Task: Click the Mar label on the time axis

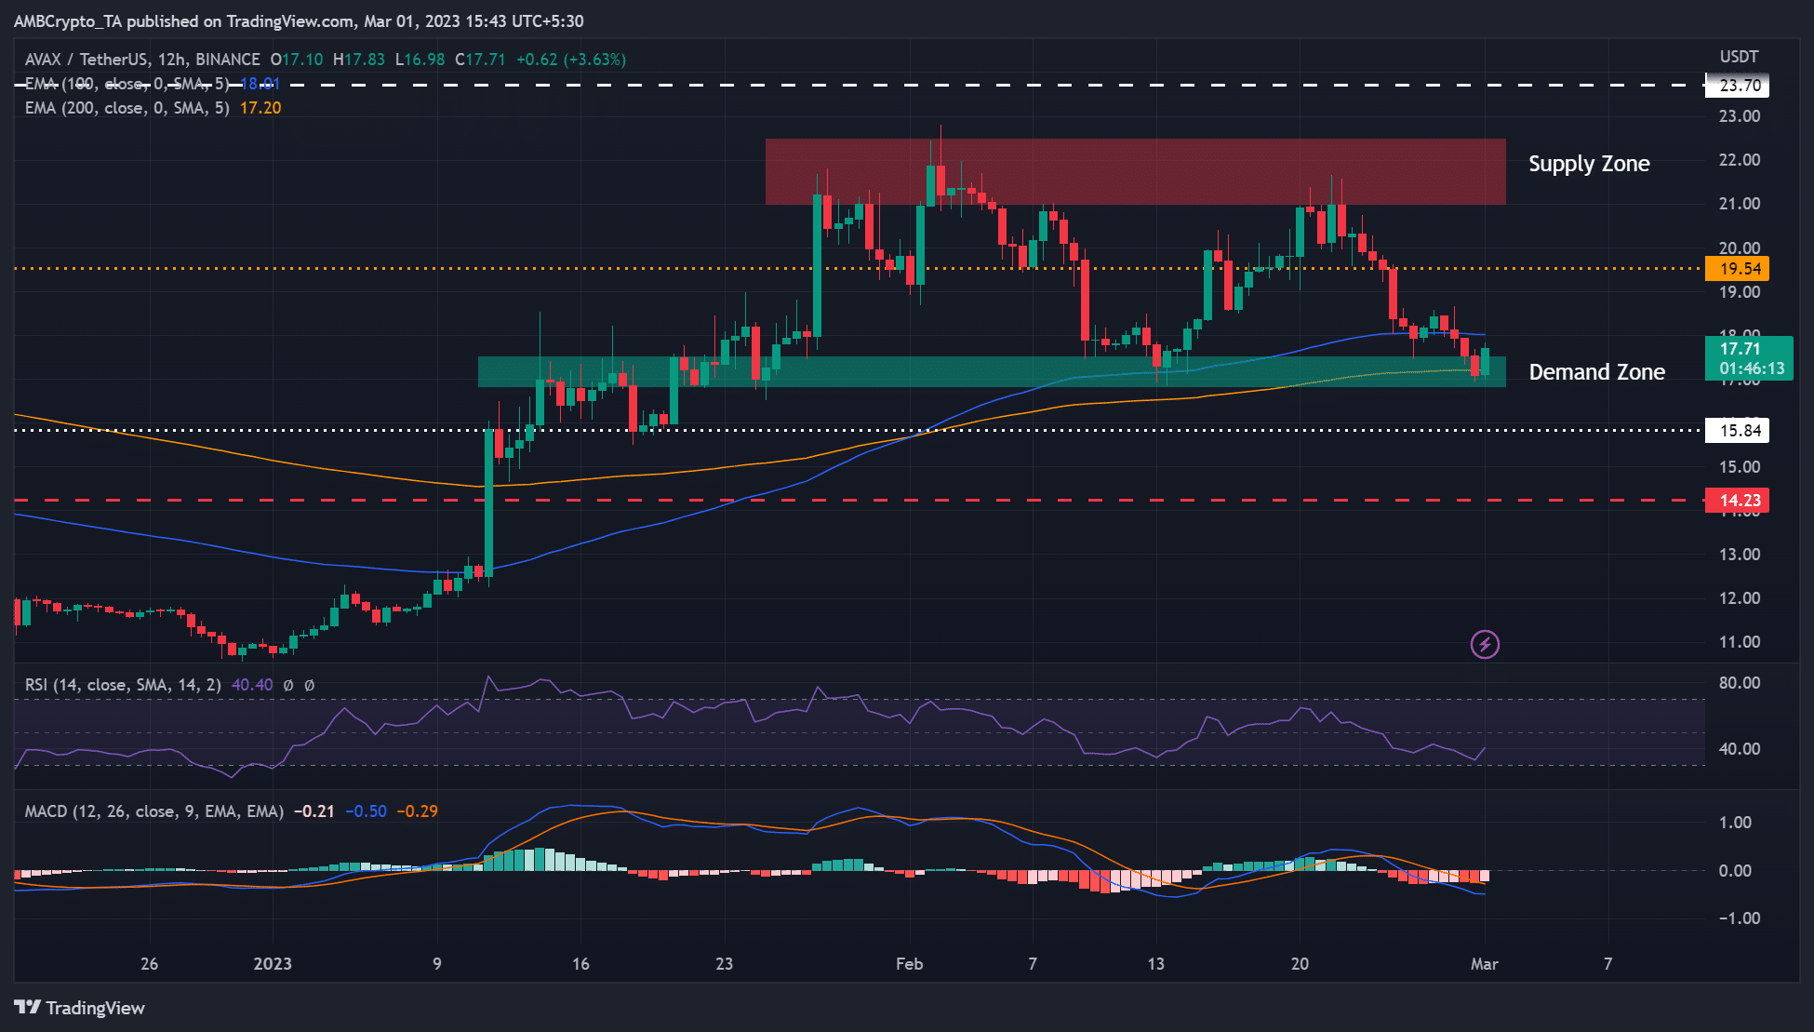Action: tap(1486, 965)
